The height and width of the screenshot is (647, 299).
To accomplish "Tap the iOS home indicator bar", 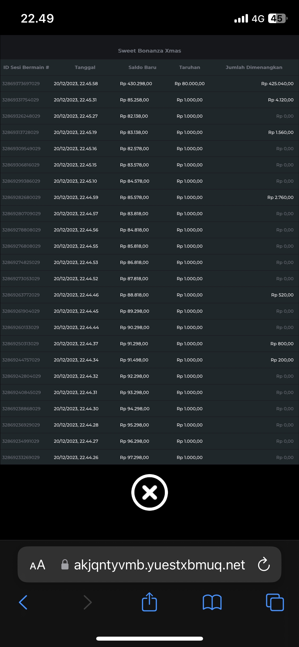I will (149, 639).
